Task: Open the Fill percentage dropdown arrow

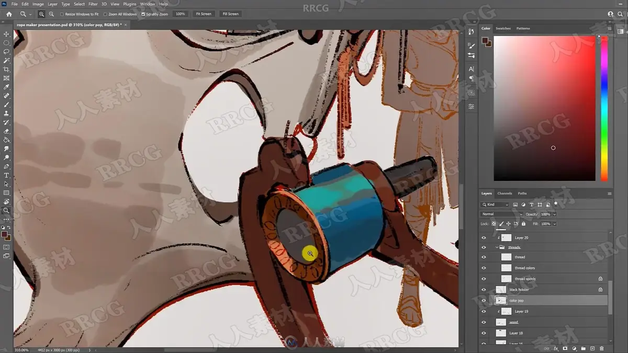Action: 554,224
